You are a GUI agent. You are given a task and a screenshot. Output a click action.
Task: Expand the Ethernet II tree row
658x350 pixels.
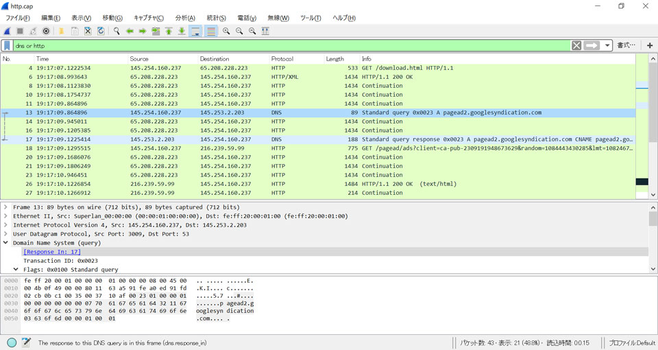point(5,216)
